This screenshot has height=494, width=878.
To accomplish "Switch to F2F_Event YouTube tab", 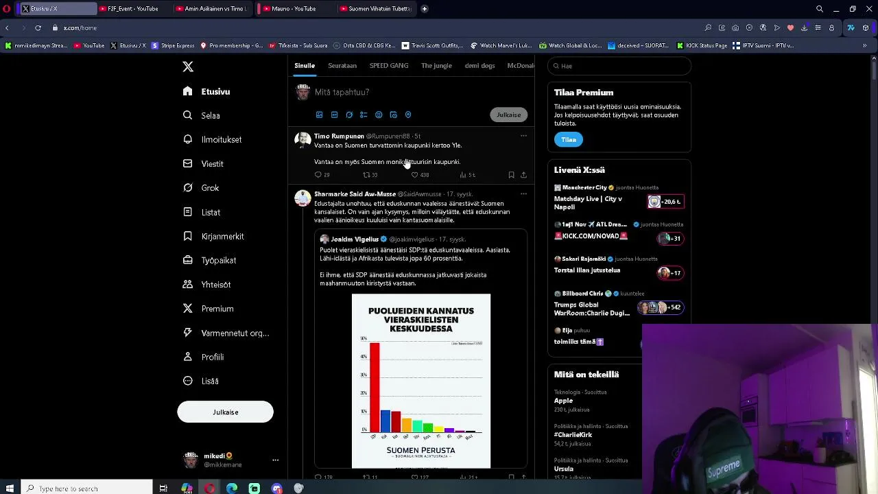I will pos(133,9).
